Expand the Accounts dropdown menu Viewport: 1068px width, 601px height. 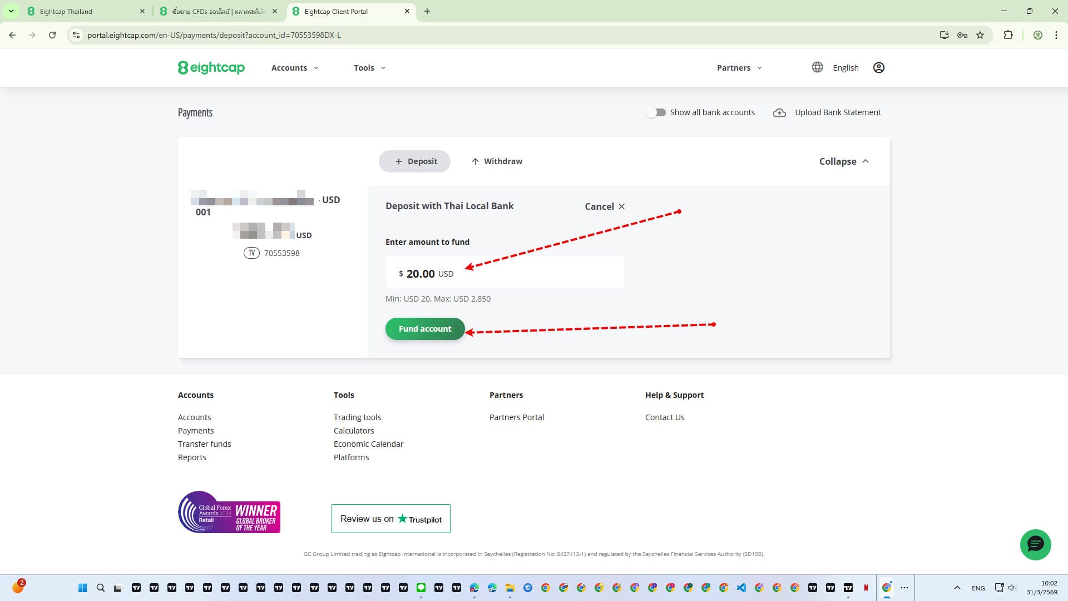pos(295,68)
